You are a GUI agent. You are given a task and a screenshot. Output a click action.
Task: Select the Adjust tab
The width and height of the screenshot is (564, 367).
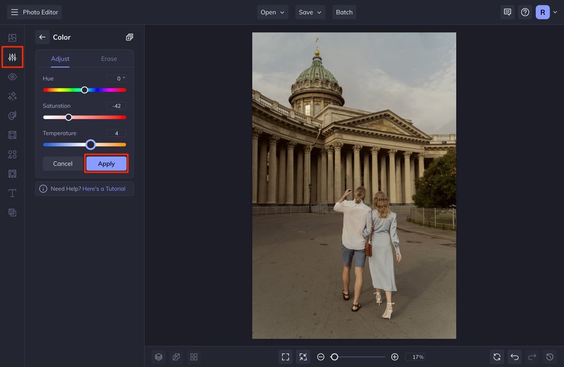[60, 59]
